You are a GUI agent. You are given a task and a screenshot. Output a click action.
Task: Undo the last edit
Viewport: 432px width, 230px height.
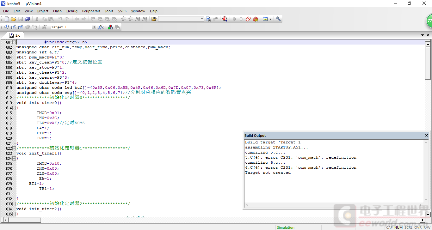(x=60, y=19)
